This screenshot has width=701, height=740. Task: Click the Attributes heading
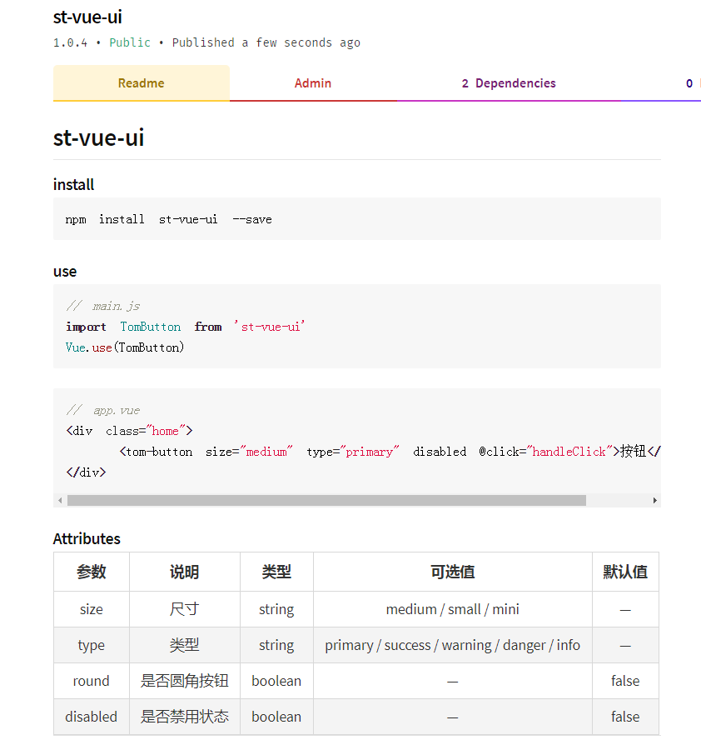87,538
